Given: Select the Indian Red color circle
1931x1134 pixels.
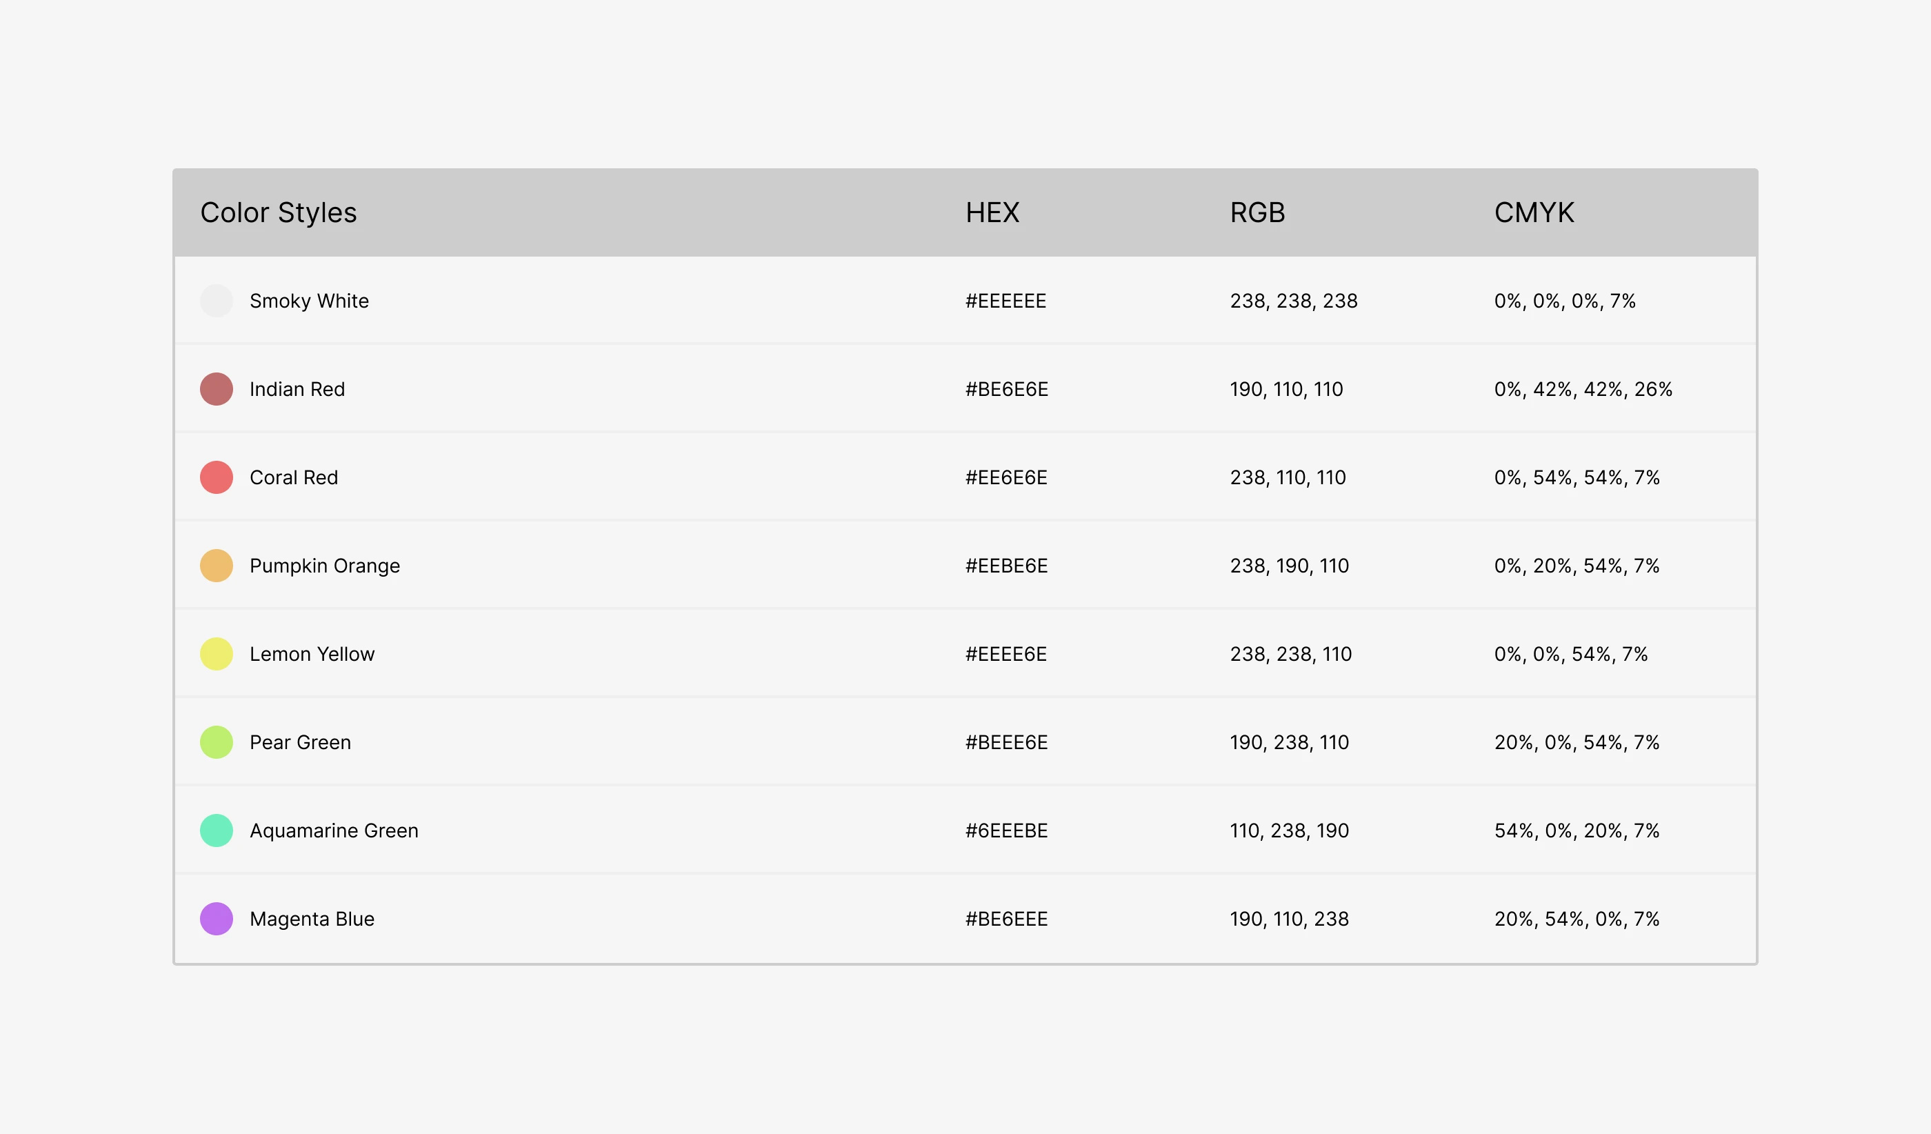Looking at the screenshot, I should 217,389.
